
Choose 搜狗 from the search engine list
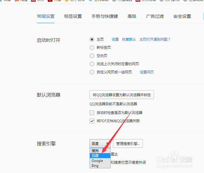pyautogui.click(x=100, y=151)
